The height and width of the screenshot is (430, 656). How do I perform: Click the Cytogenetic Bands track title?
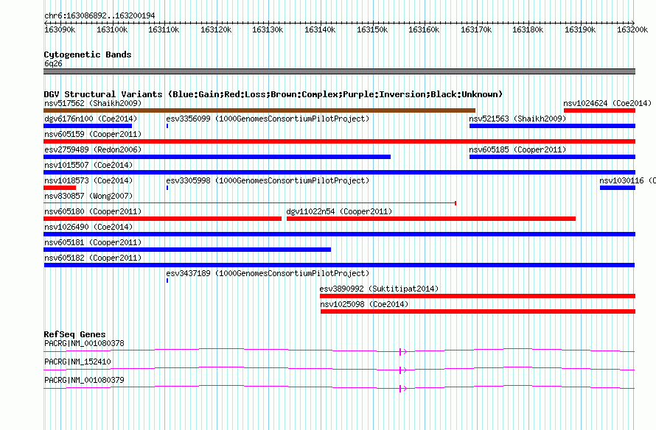click(88, 54)
